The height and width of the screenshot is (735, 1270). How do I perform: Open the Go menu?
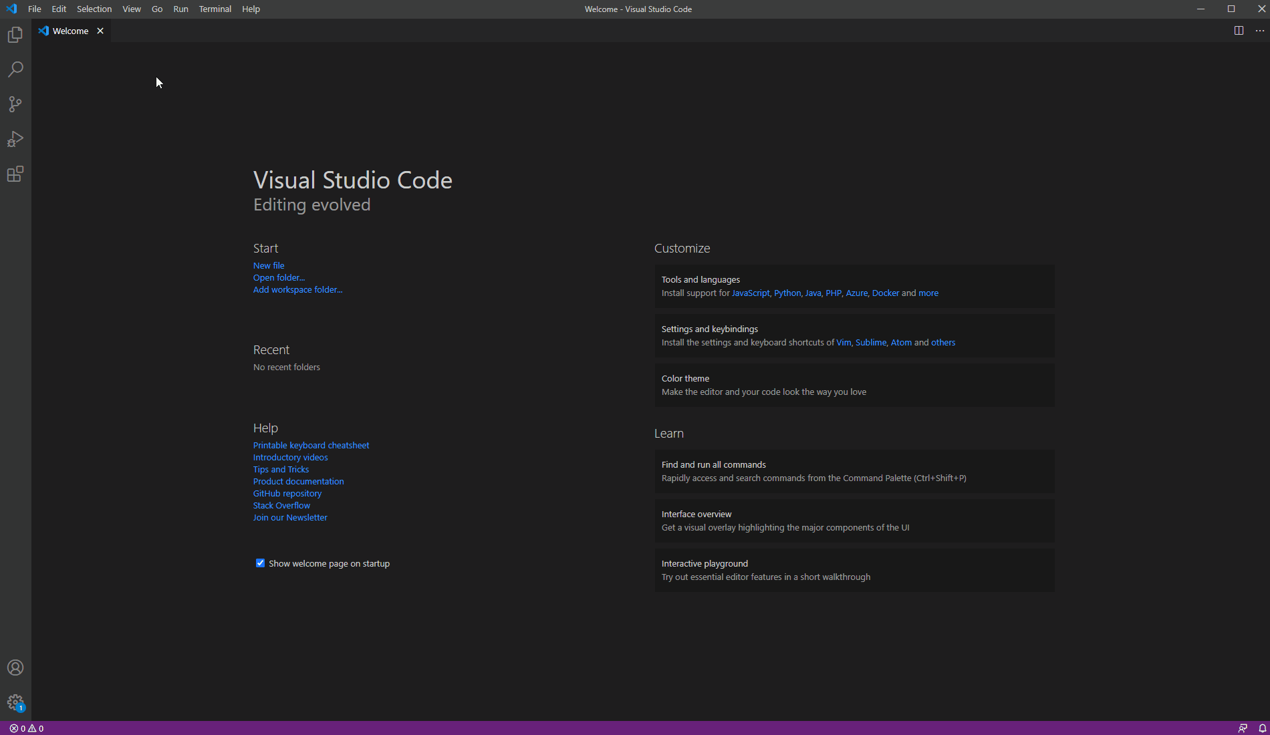(x=157, y=9)
